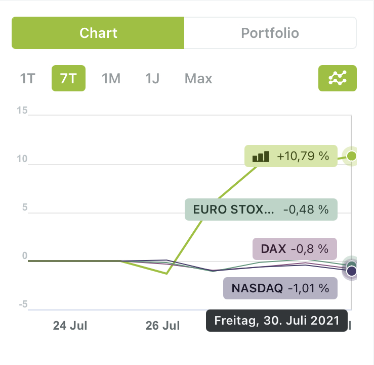Select the 1T time range
374x365 pixels.
(x=28, y=79)
